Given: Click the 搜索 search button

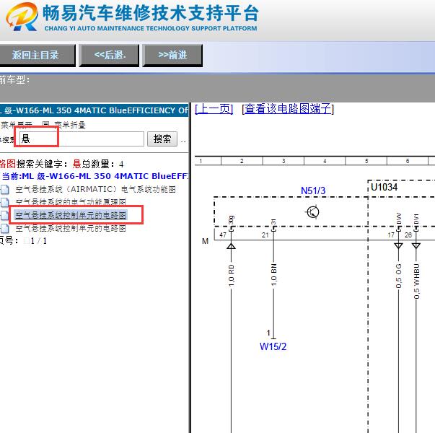Looking at the screenshot, I should (x=162, y=139).
